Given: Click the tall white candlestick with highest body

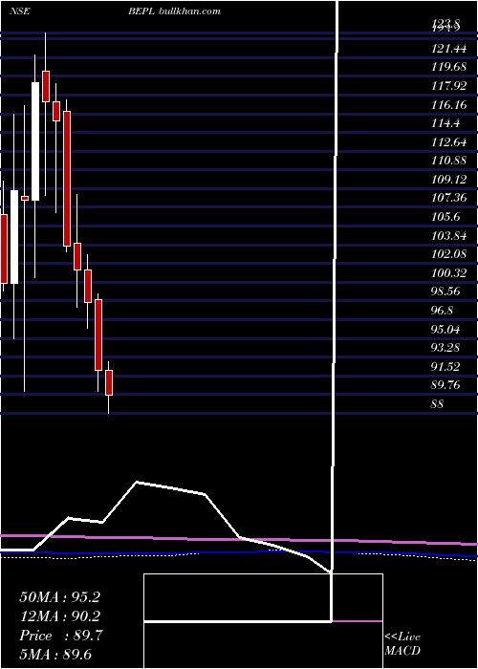Looking at the screenshot, I should (35, 141).
